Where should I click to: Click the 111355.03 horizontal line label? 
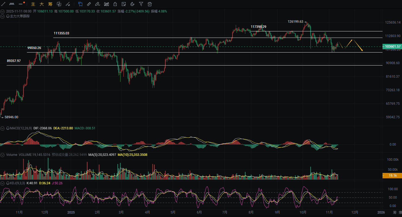(61, 33)
